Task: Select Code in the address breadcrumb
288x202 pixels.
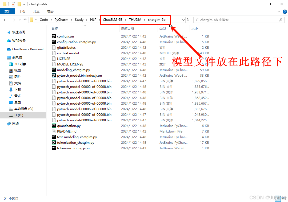Action: click(44, 20)
